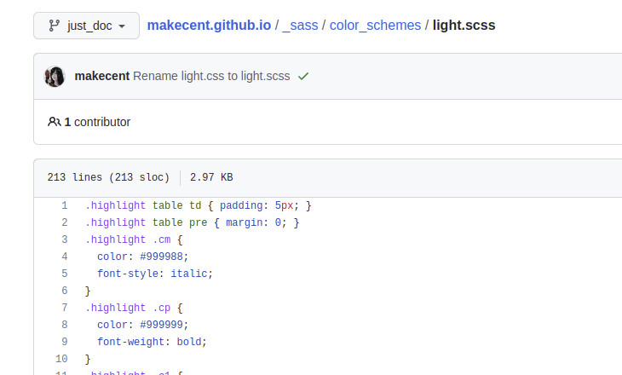Click the '.highlight .cp {' code line

pos(134,308)
